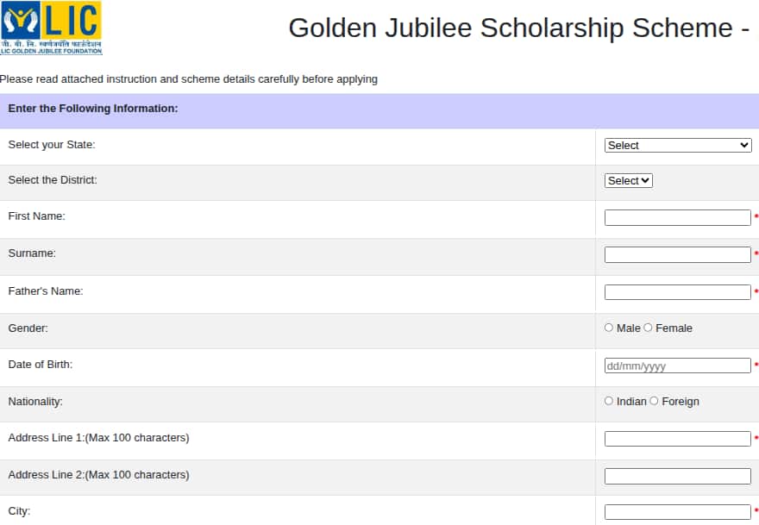Click the Address Line 1 input field

point(678,439)
